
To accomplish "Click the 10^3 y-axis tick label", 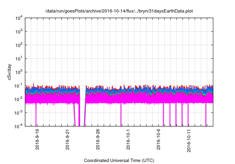I will 19,31.
